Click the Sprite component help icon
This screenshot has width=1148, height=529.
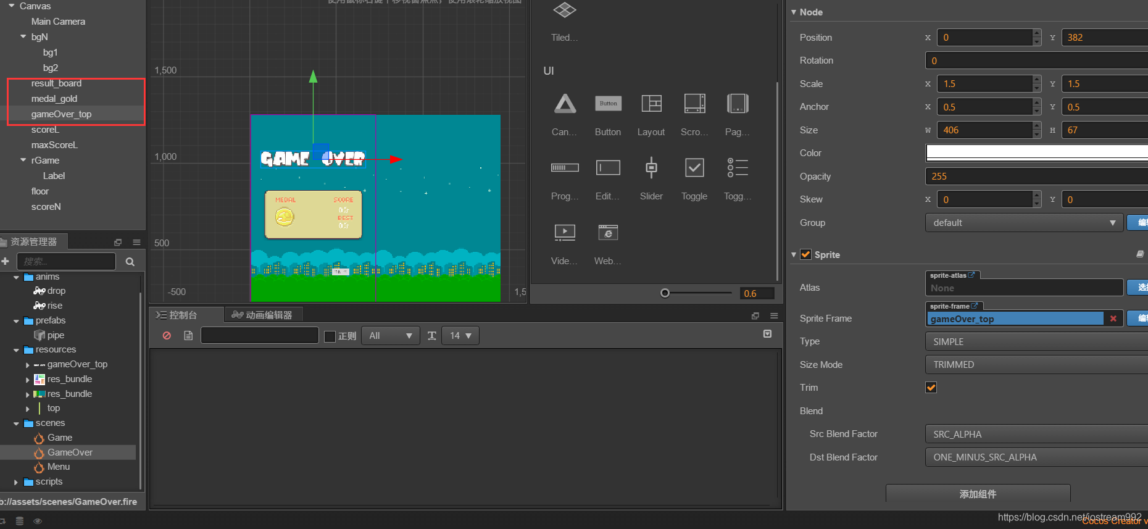tap(1140, 254)
